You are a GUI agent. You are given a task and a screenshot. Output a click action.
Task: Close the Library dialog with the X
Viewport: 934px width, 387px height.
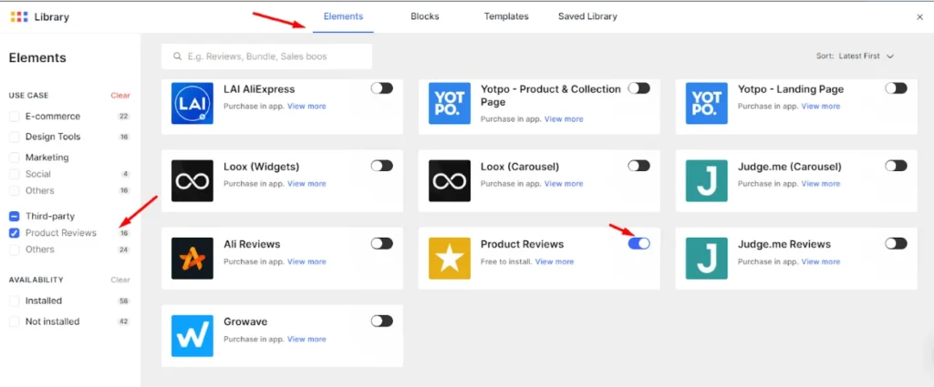point(919,17)
